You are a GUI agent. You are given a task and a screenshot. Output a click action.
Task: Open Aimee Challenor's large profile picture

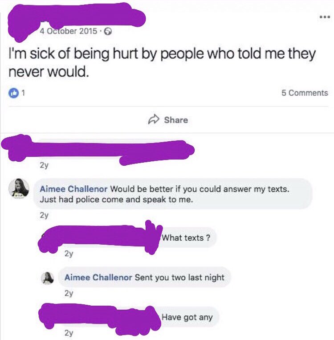[x=19, y=188]
